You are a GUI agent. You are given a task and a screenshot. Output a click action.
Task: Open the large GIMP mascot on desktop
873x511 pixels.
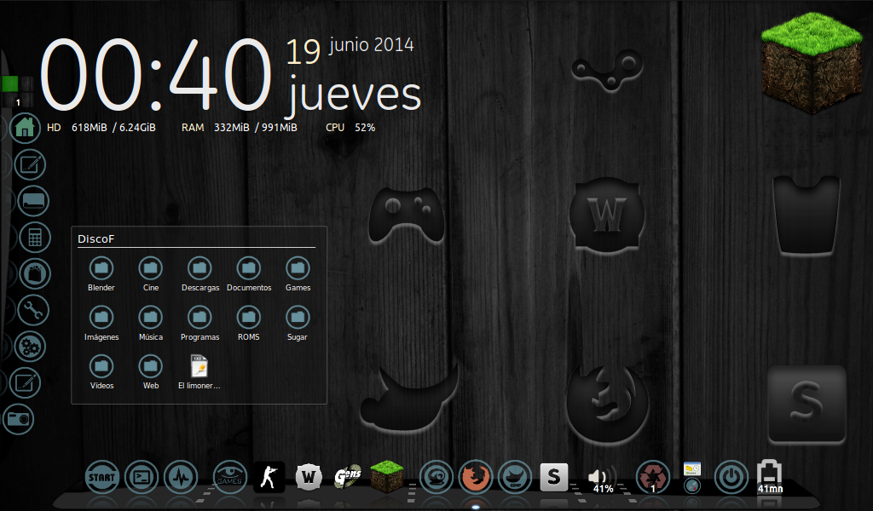coord(409,397)
